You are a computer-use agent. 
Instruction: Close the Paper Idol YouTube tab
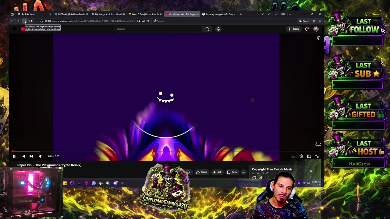(197, 14)
